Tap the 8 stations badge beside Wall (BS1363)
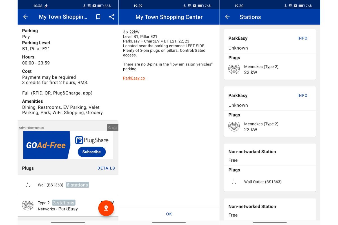Image resolution: width=338 pixels, height=225 pixels. 77,185
